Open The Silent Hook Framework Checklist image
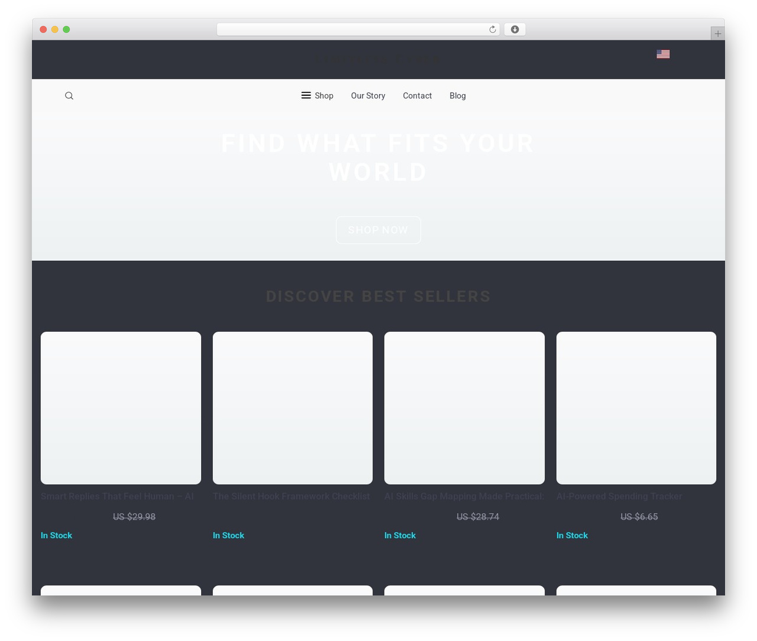Screen dimensions: 757x641 [293, 408]
